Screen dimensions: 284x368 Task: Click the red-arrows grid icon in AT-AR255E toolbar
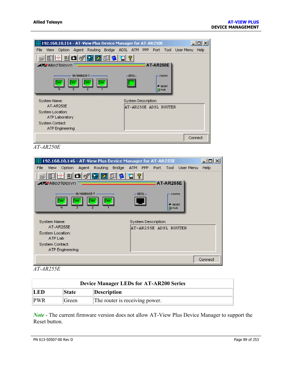point(60,176)
